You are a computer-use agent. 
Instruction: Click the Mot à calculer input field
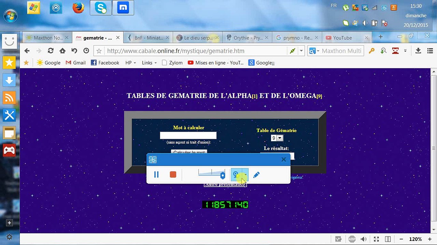(188, 135)
